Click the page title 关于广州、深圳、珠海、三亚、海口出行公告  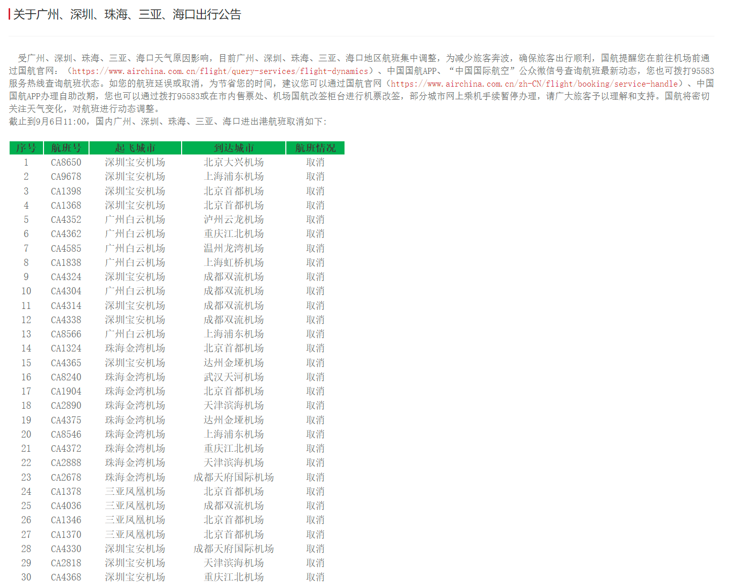(x=127, y=15)
